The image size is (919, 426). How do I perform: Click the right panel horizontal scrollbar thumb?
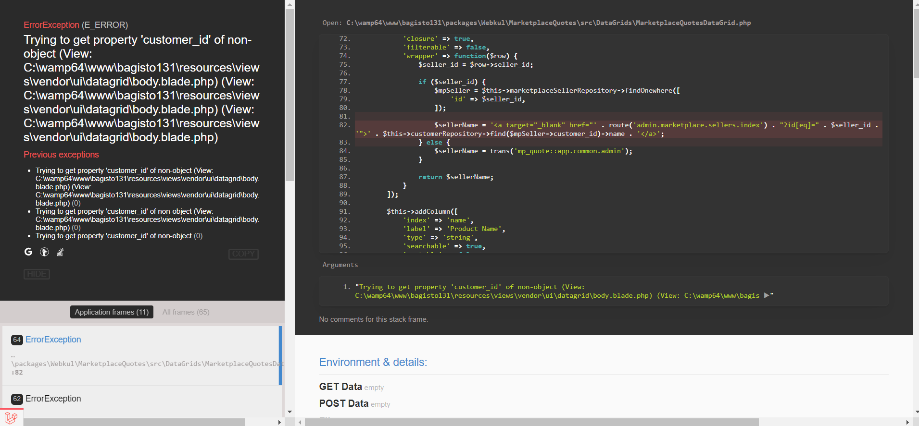pyautogui.click(x=531, y=422)
